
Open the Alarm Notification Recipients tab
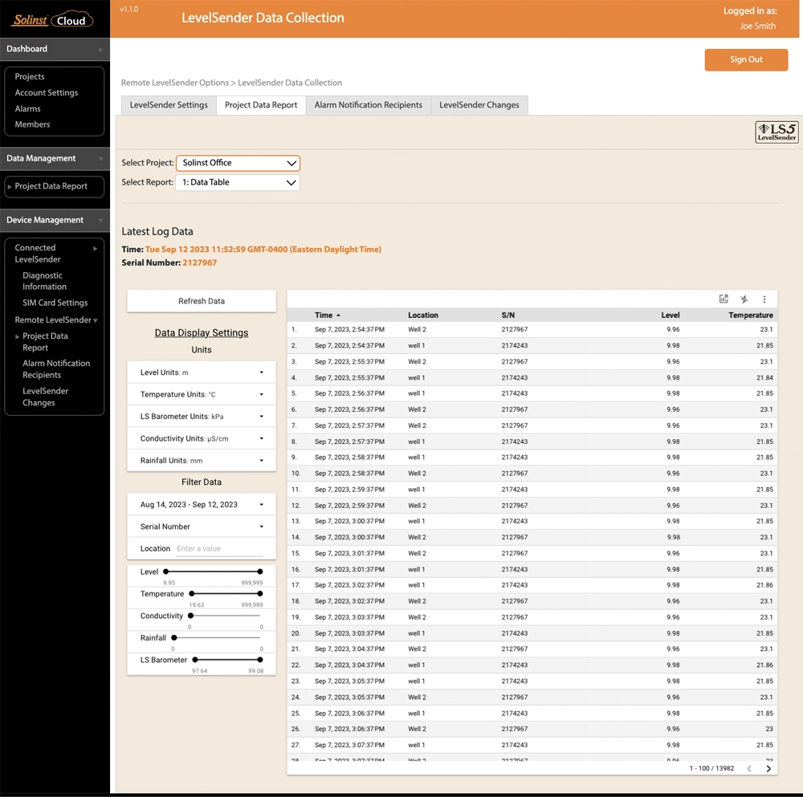coord(368,104)
